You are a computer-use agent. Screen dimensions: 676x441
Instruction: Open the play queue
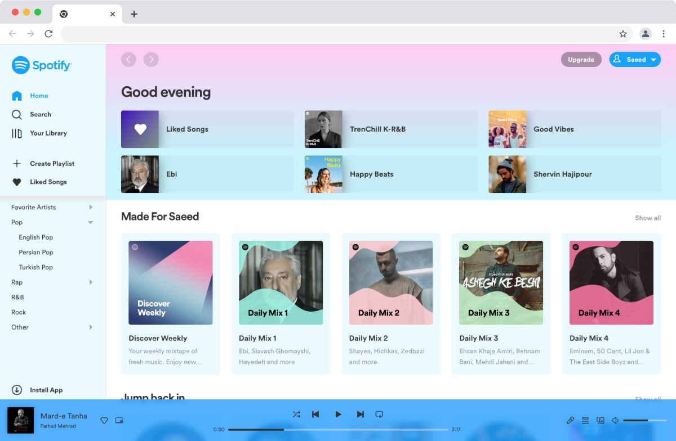click(x=585, y=420)
